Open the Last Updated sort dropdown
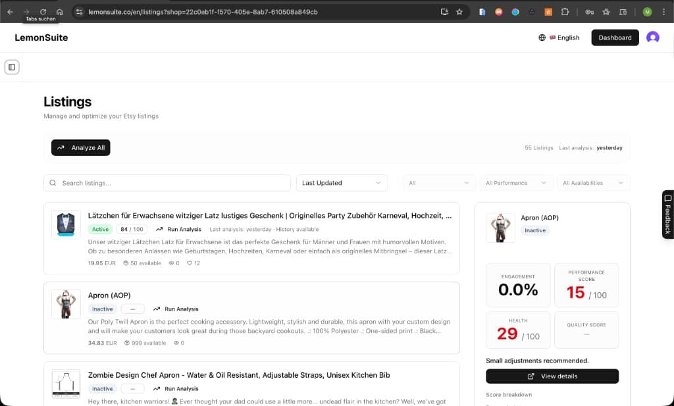 pyautogui.click(x=342, y=183)
